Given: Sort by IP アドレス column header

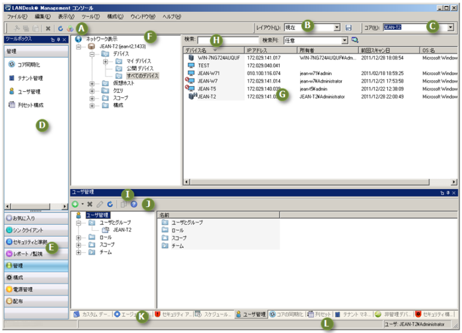Looking at the screenshot, I should pyautogui.click(x=271, y=50).
